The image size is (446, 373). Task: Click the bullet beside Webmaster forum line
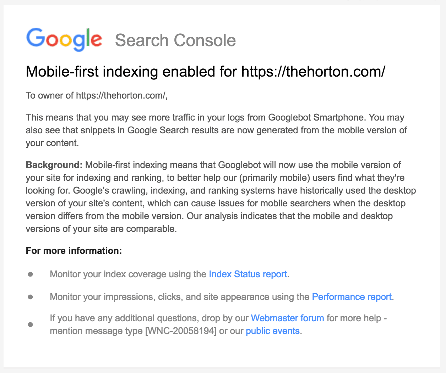pos(31,324)
